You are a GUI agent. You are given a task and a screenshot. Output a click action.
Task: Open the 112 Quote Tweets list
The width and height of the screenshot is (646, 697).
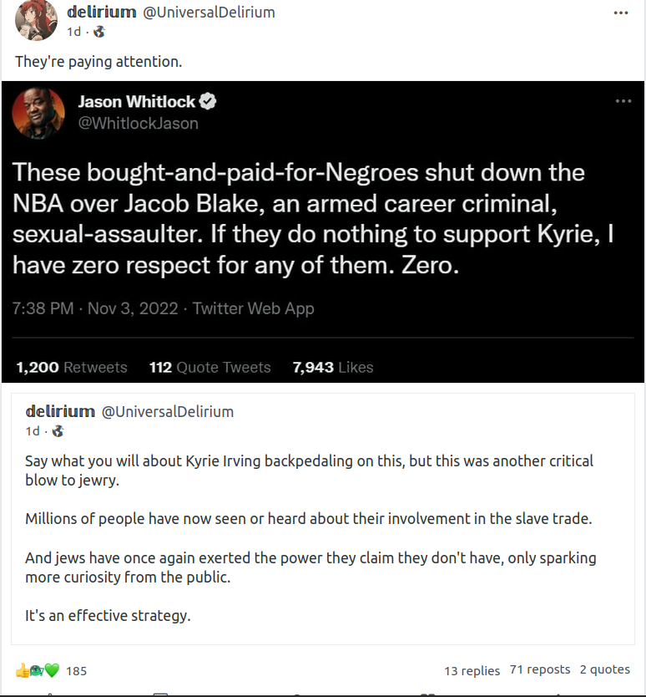(209, 367)
